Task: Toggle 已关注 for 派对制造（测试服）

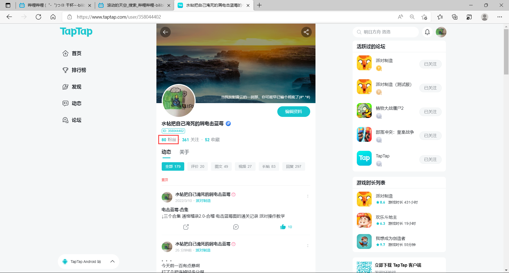Action: tap(430, 88)
